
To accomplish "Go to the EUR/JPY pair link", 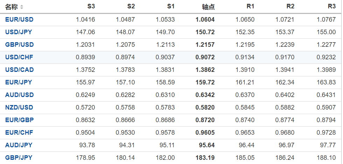I will pyautogui.click(x=19, y=82).
